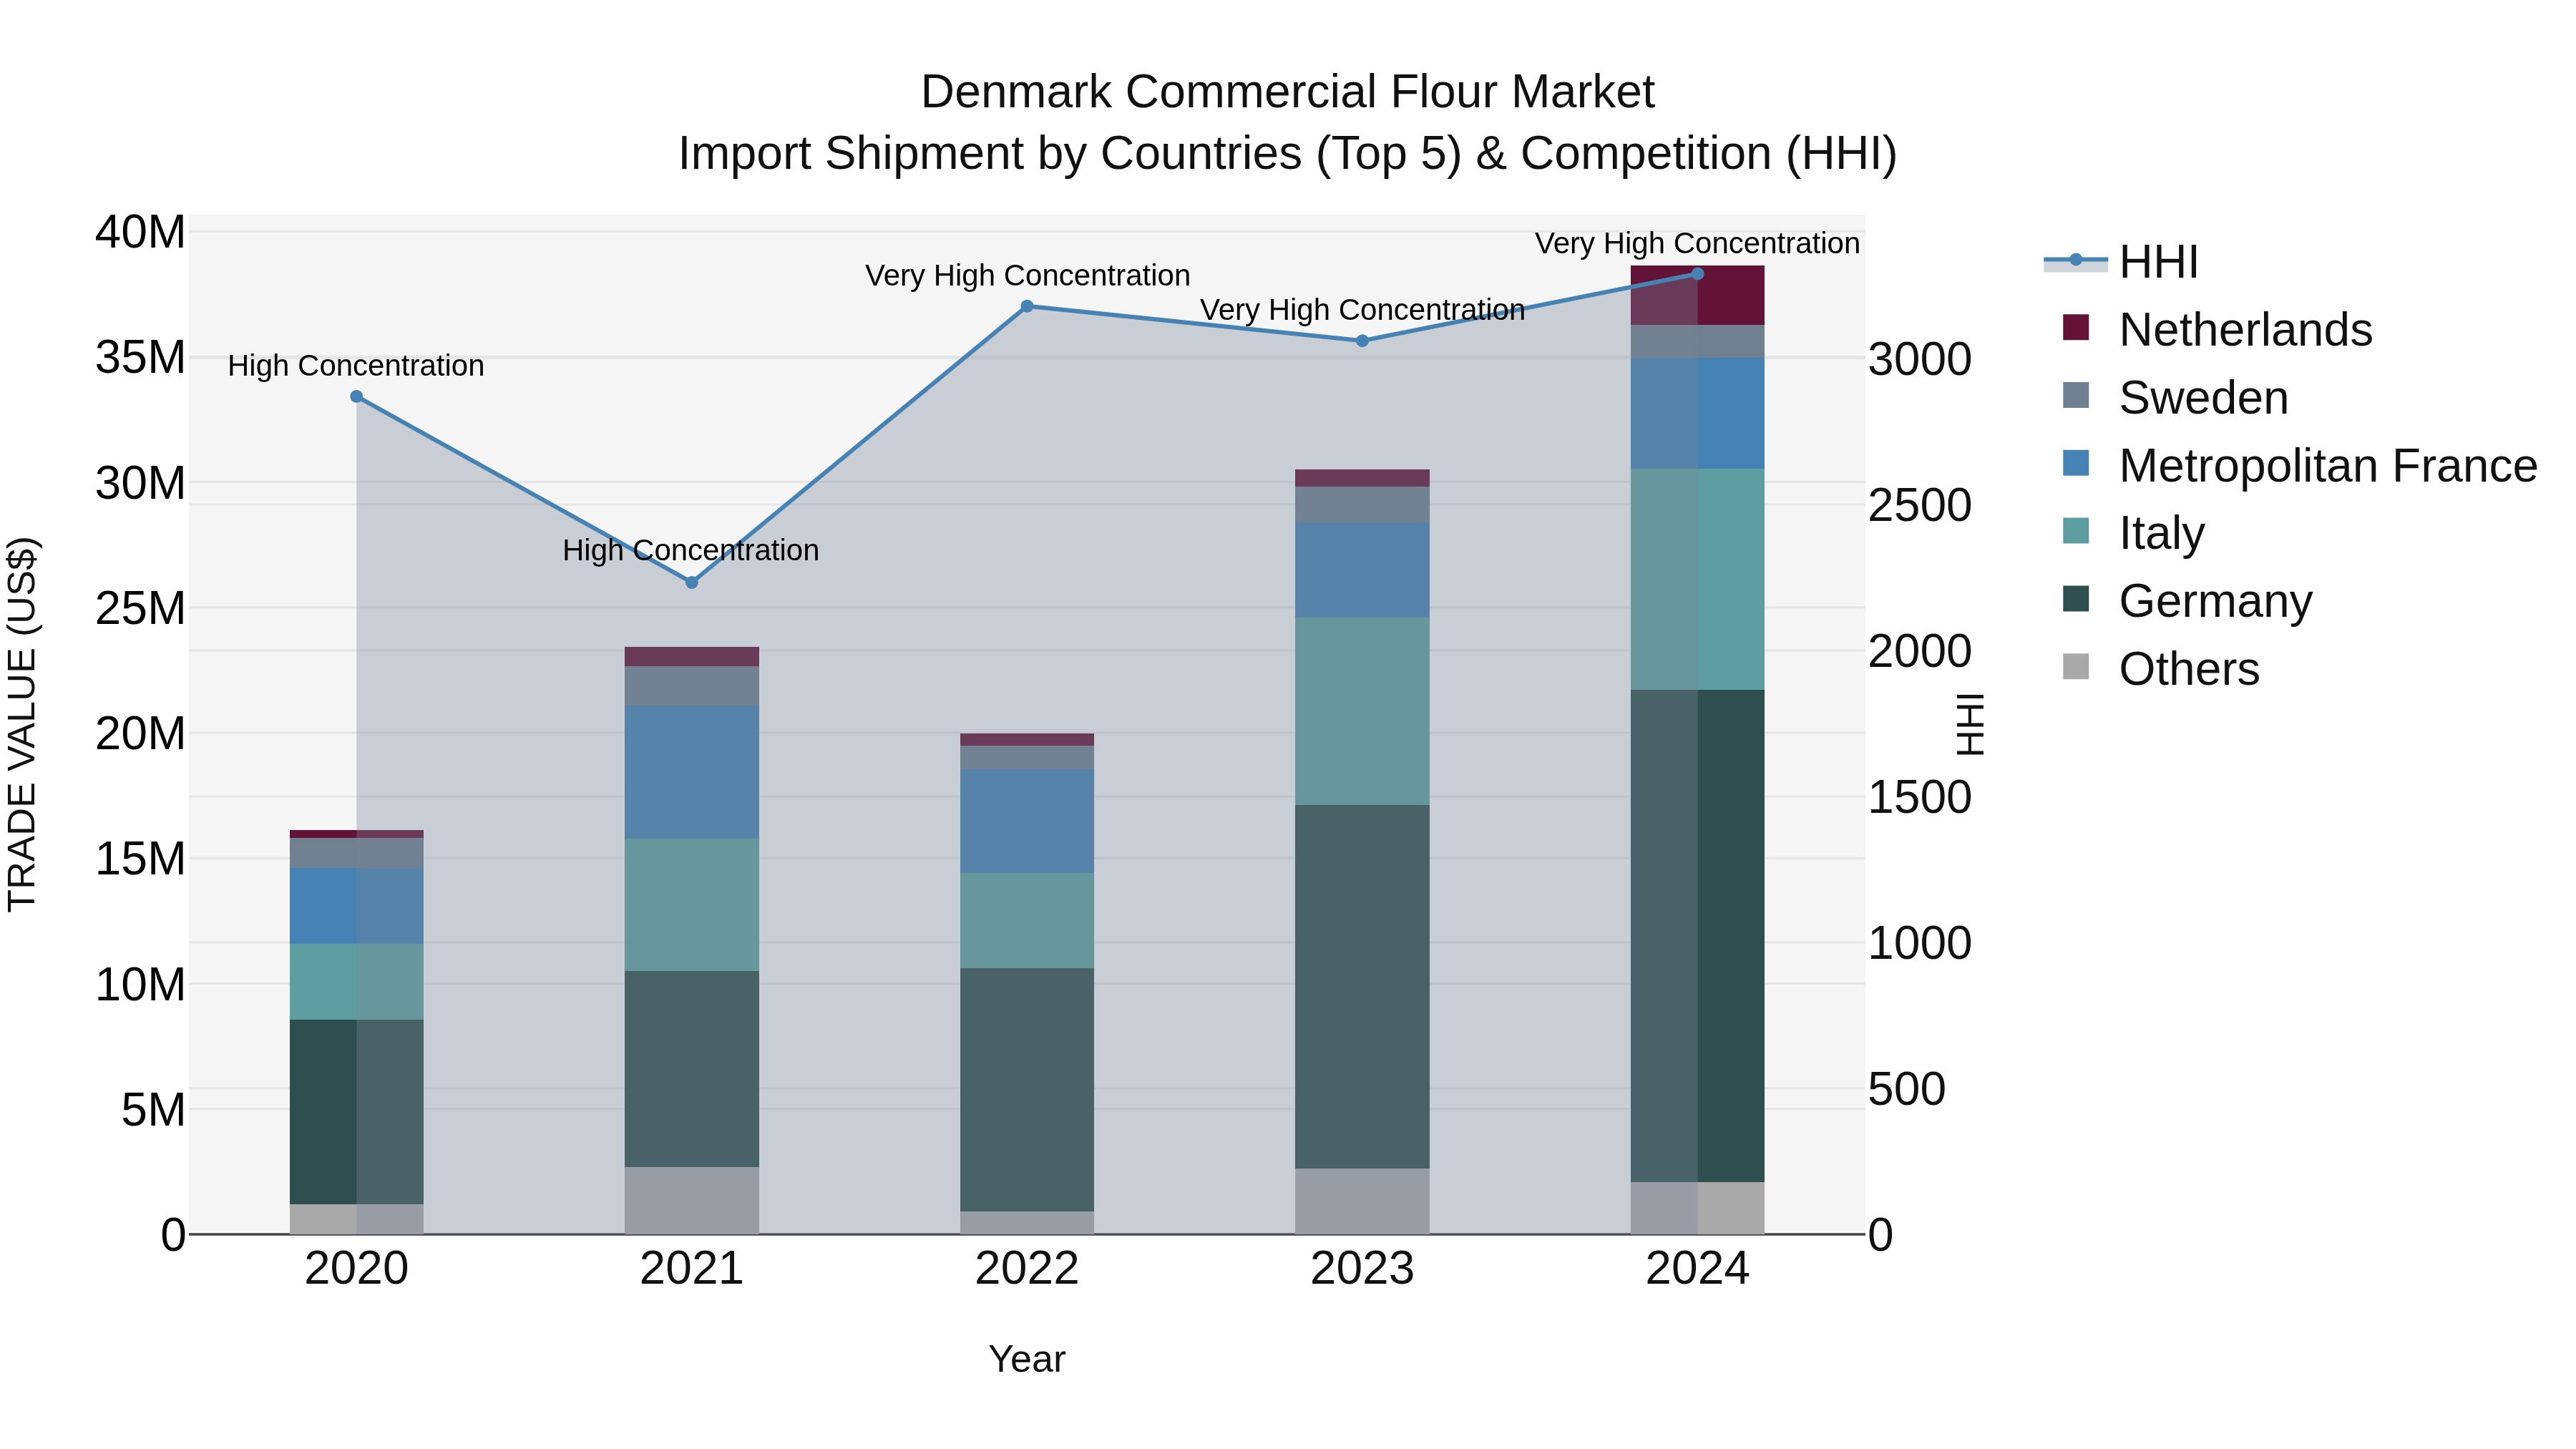Click Sweden segment of 2021 bar
Image resolution: width=2576 pixels, height=1449 pixels.
pyautogui.click(x=691, y=686)
